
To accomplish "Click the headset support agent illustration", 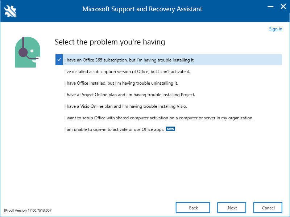I will (x=28, y=52).
